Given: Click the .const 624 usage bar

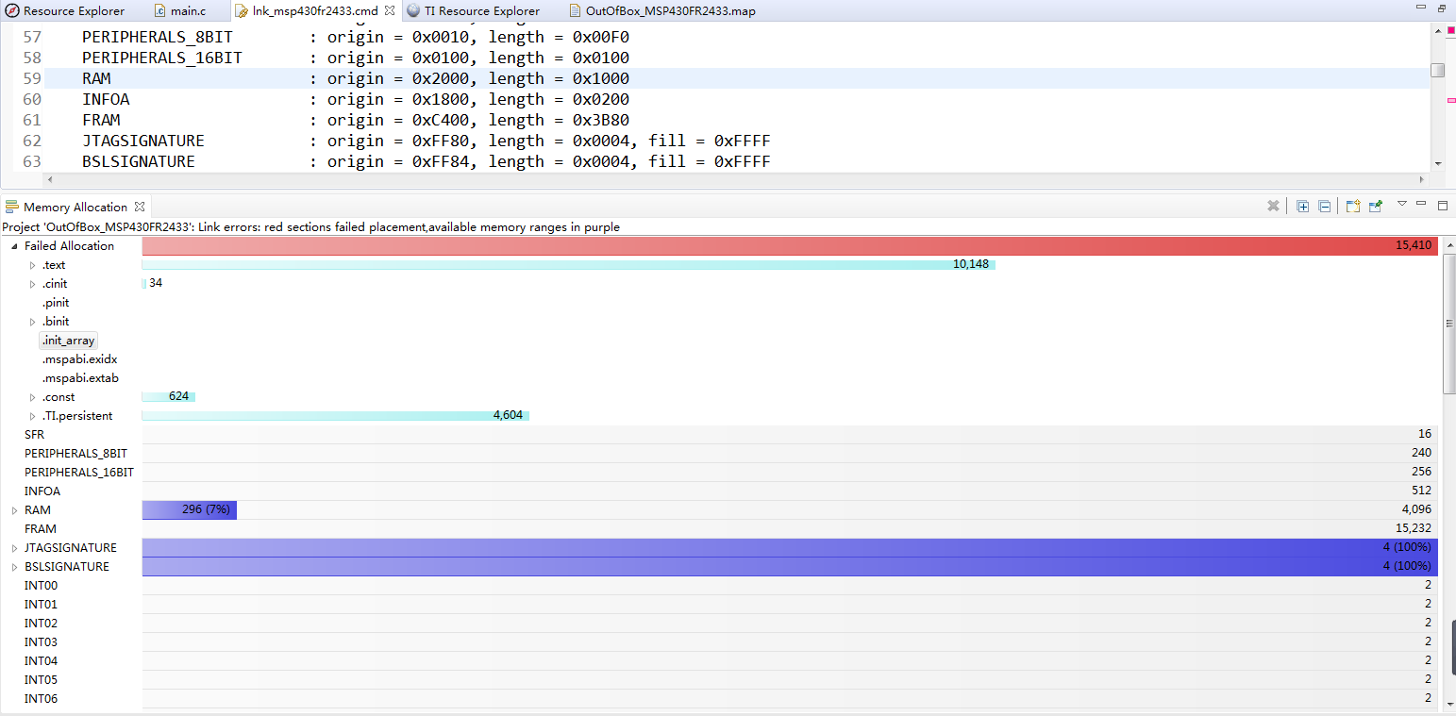Looking at the screenshot, I should pyautogui.click(x=168, y=397).
